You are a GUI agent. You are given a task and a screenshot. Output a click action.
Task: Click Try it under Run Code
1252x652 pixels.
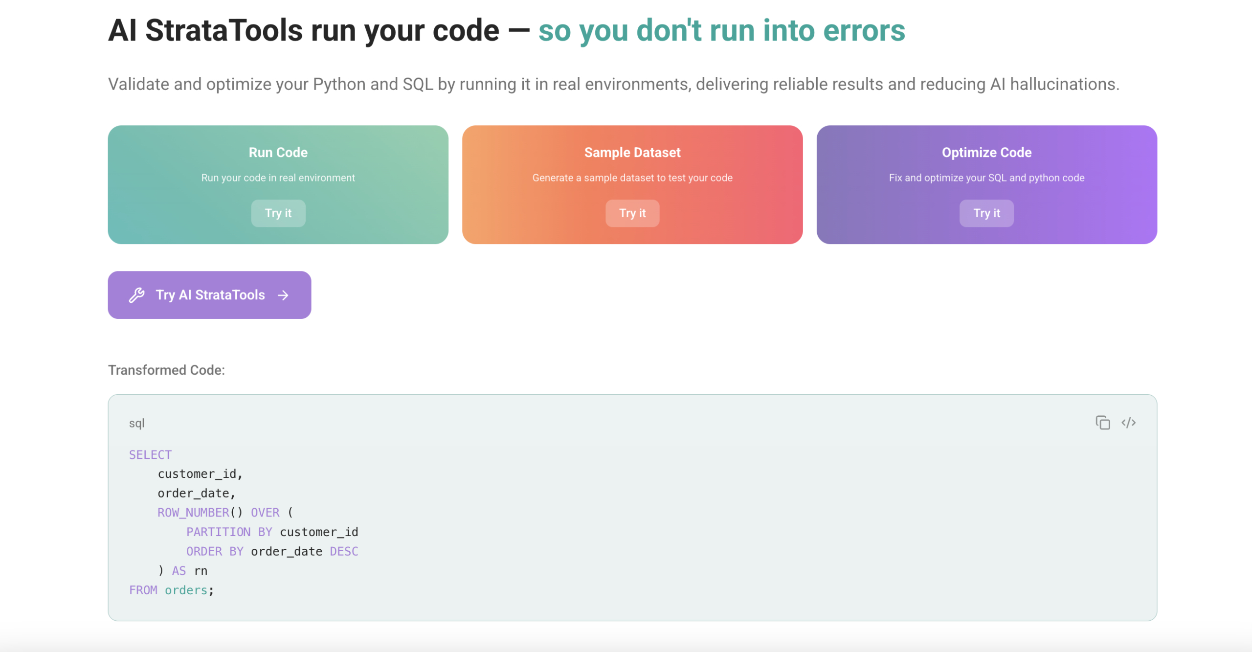pyautogui.click(x=278, y=213)
